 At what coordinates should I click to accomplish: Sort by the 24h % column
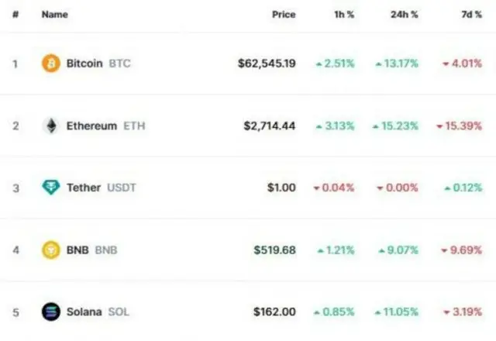tap(405, 15)
